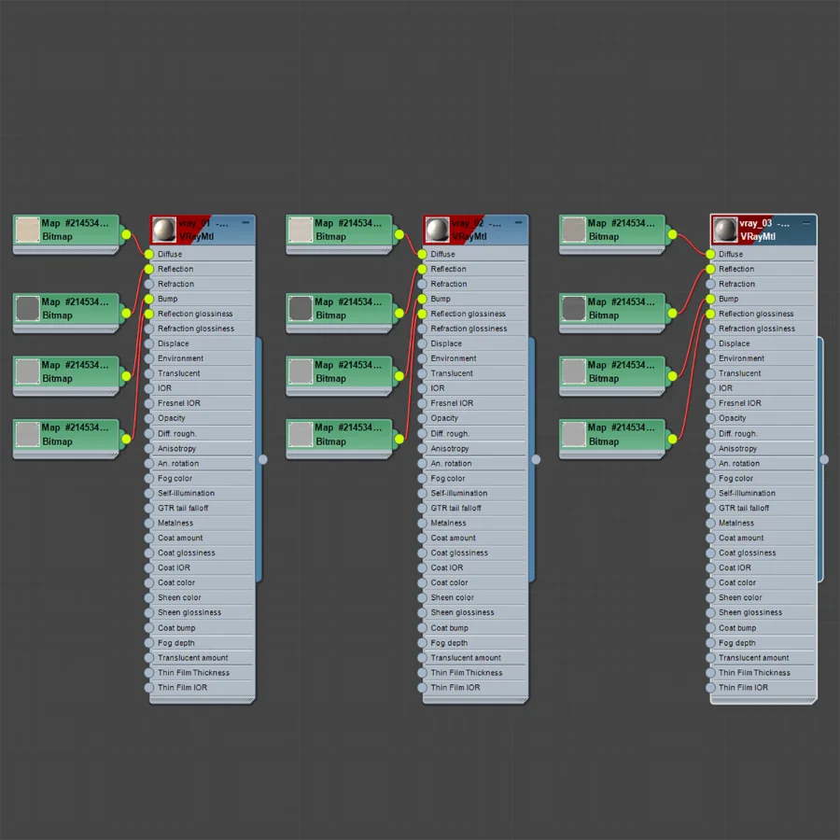Screen dimensions: 840x840
Task: Select the Self-illumination slot row in vray_02
Action: pos(475,493)
